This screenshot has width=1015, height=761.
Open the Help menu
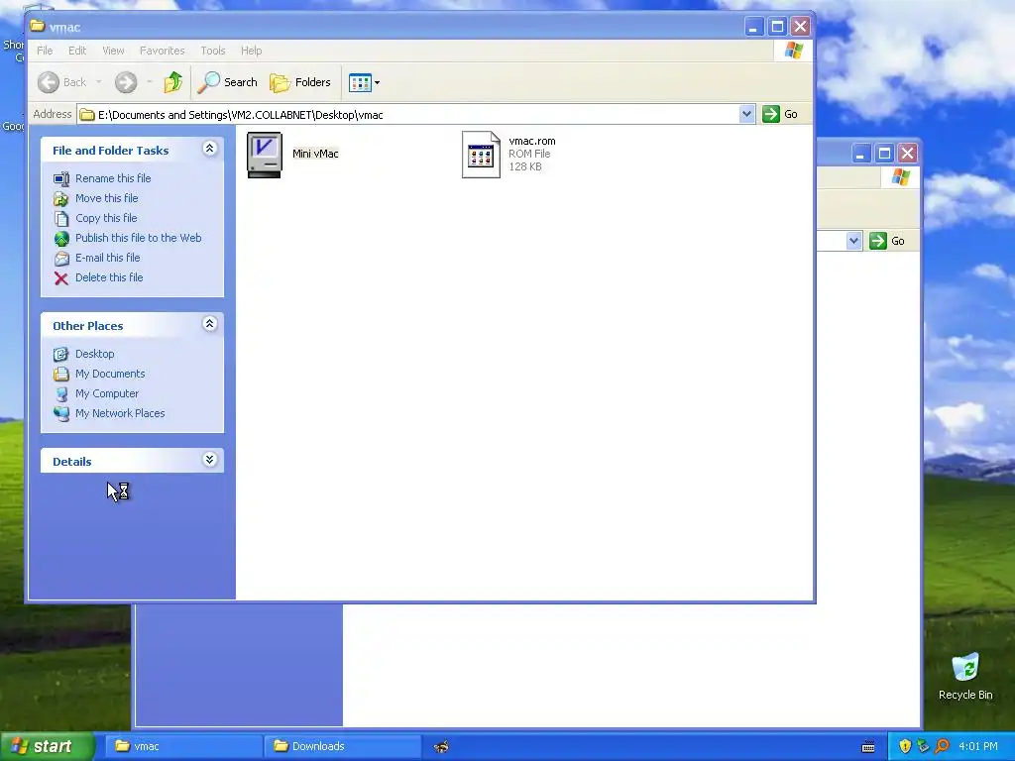tap(251, 51)
